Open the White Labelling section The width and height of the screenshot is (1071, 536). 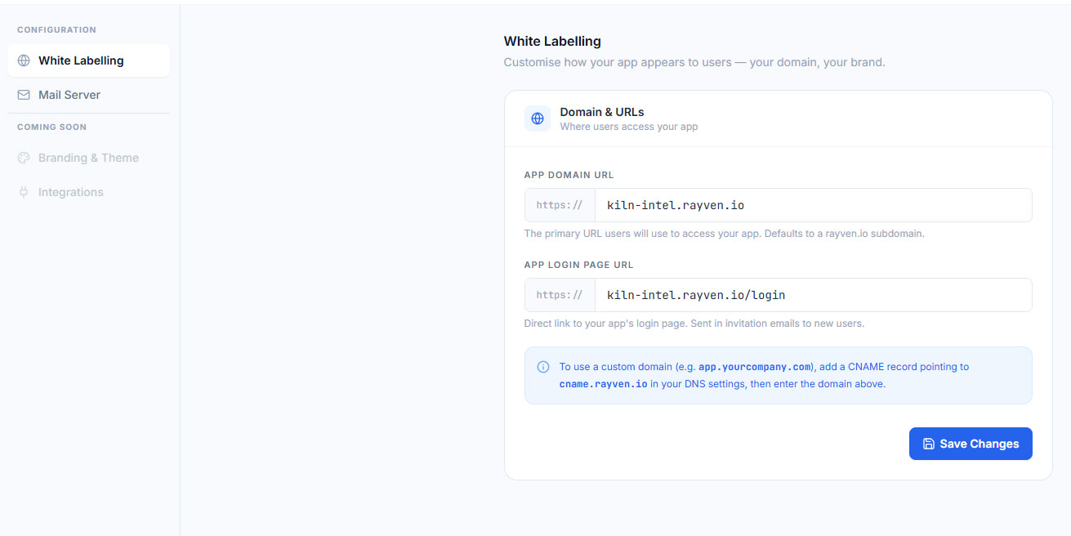[x=88, y=60]
